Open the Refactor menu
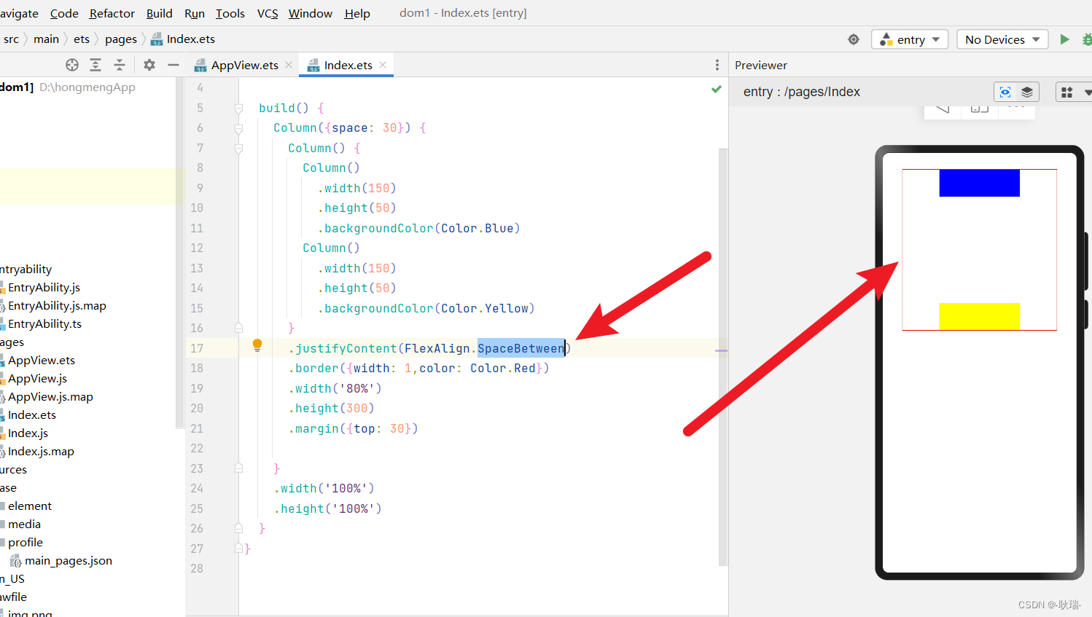 tap(112, 13)
